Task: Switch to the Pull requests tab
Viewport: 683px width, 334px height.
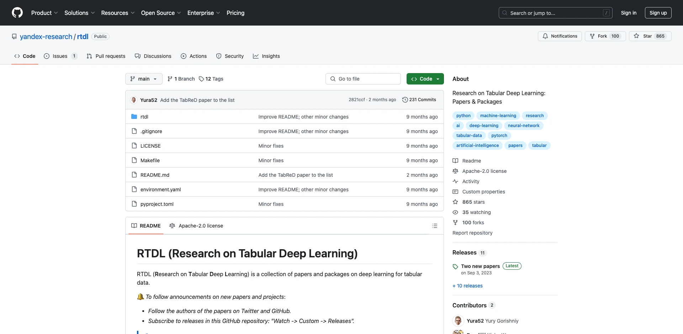Action: (106, 56)
